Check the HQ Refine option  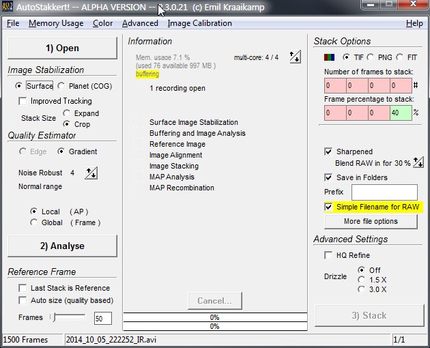pos(329,255)
